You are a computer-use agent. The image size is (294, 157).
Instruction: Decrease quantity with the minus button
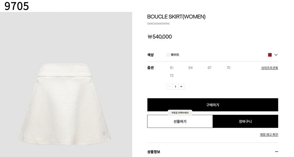169,87
